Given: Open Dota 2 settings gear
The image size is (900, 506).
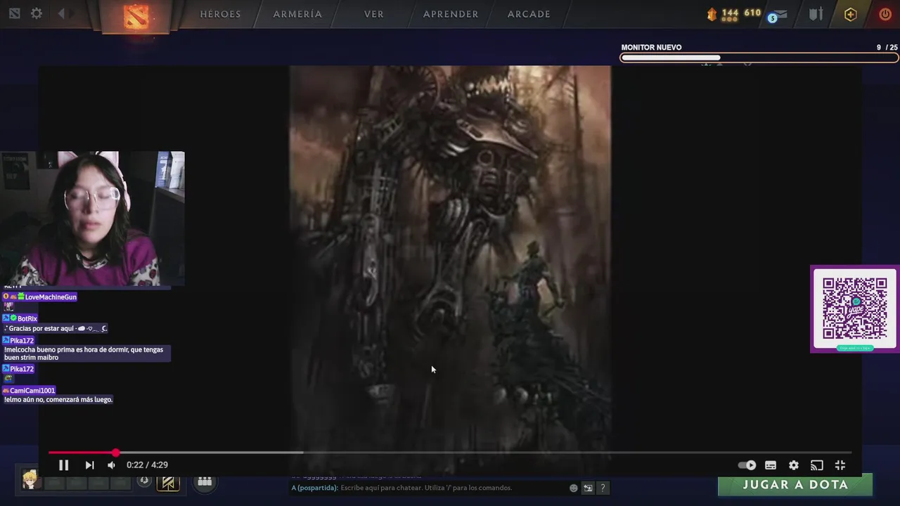Looking at the screenshot, I should pos(37,13).
